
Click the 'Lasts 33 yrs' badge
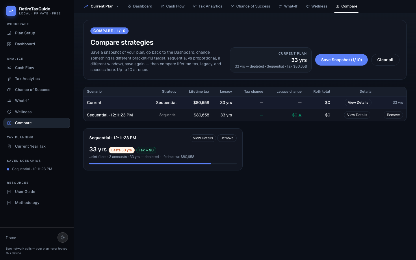(122, 150)
